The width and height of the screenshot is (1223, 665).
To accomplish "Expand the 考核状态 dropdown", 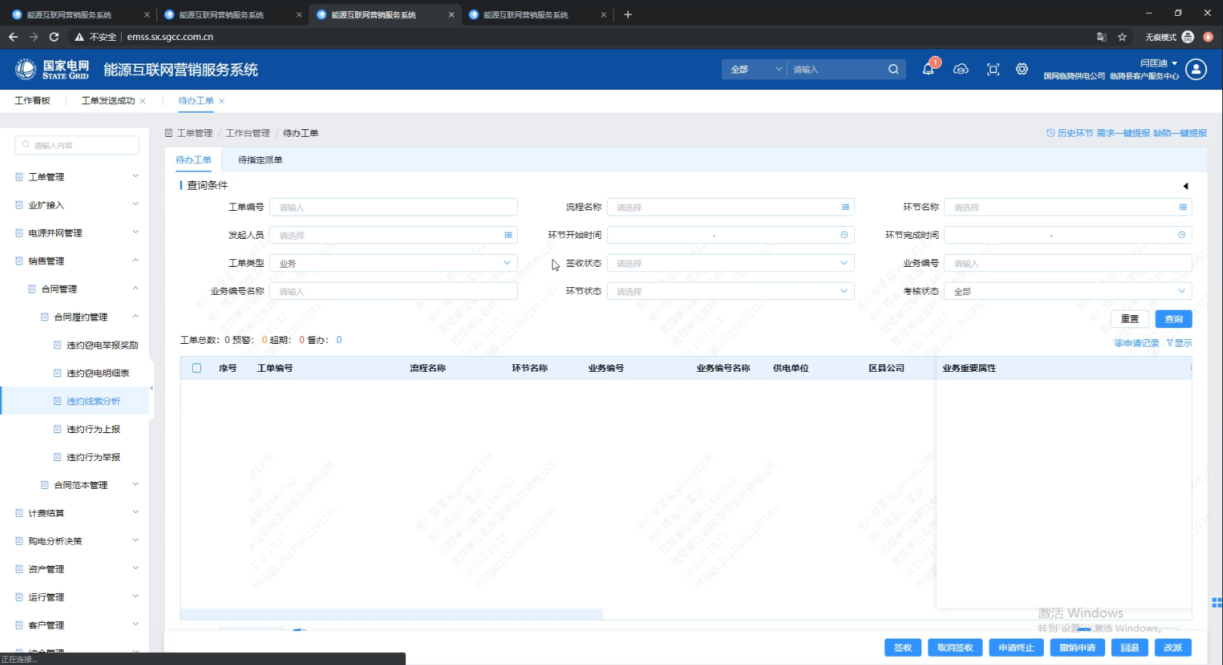I will (x=1067, y=291).
